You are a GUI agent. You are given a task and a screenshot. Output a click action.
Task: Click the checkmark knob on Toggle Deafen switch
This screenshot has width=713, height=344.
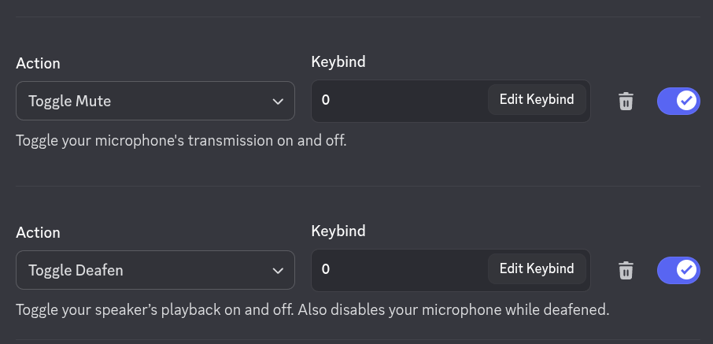tap(686, 270)
